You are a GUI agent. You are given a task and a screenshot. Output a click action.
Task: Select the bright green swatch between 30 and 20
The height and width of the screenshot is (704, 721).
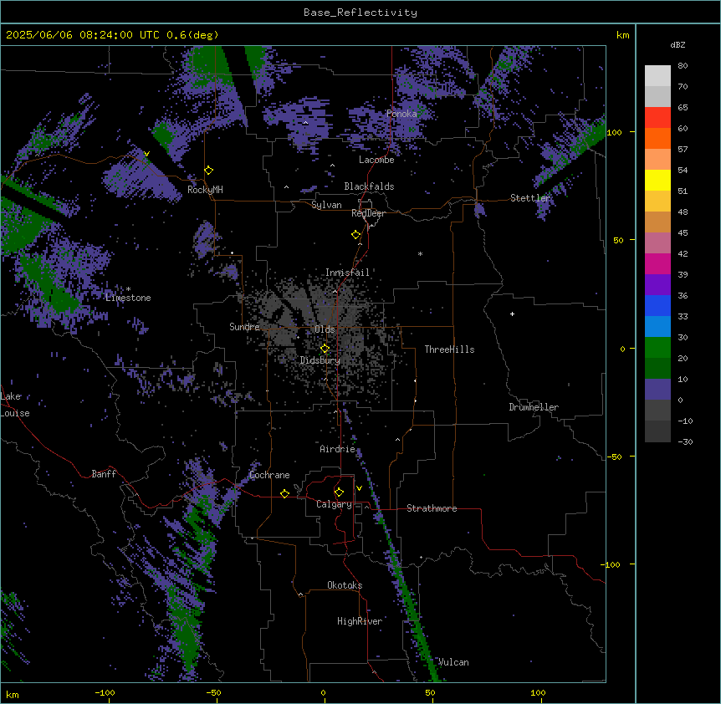click(x=657, y=348)
